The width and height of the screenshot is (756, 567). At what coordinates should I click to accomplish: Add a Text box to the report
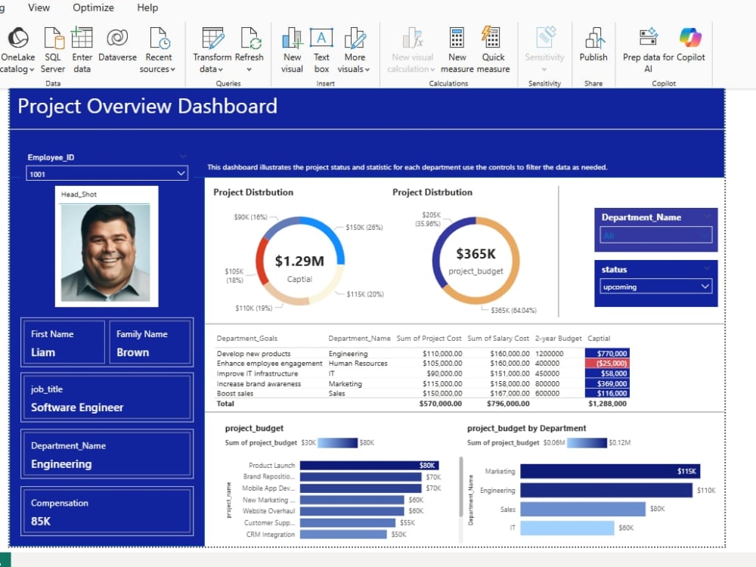(x=321, y=38)
